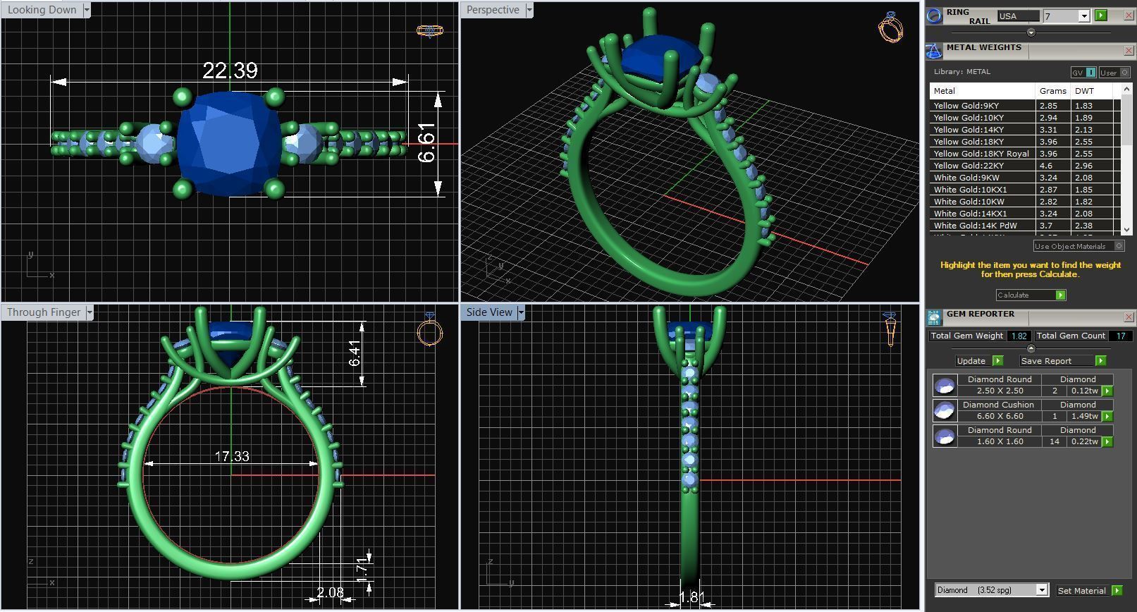The width and height of the screenshot is (1137, 612).
Task: Select the Perspective viewport title
Action: point(493,10)
